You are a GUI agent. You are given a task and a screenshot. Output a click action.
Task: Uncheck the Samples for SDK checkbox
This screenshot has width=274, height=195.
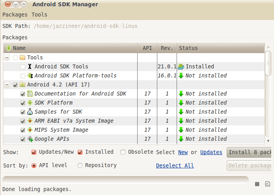[x=23, y=112]
